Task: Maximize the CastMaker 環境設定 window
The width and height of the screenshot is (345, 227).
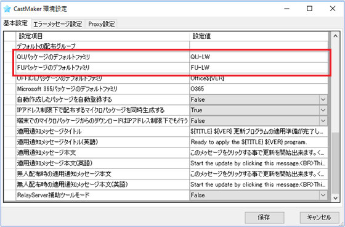Action: (x=309, y=9)
